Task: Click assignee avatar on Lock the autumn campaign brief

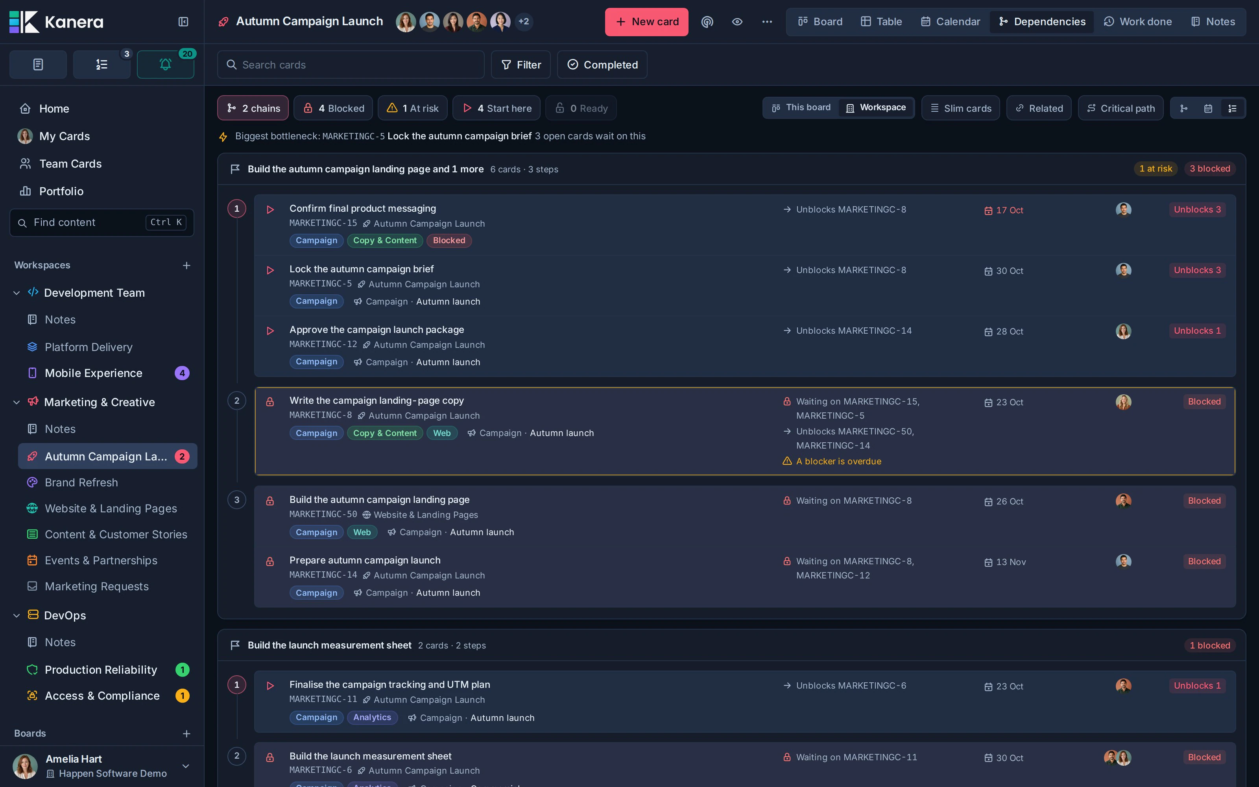Action: point(1123,270)
